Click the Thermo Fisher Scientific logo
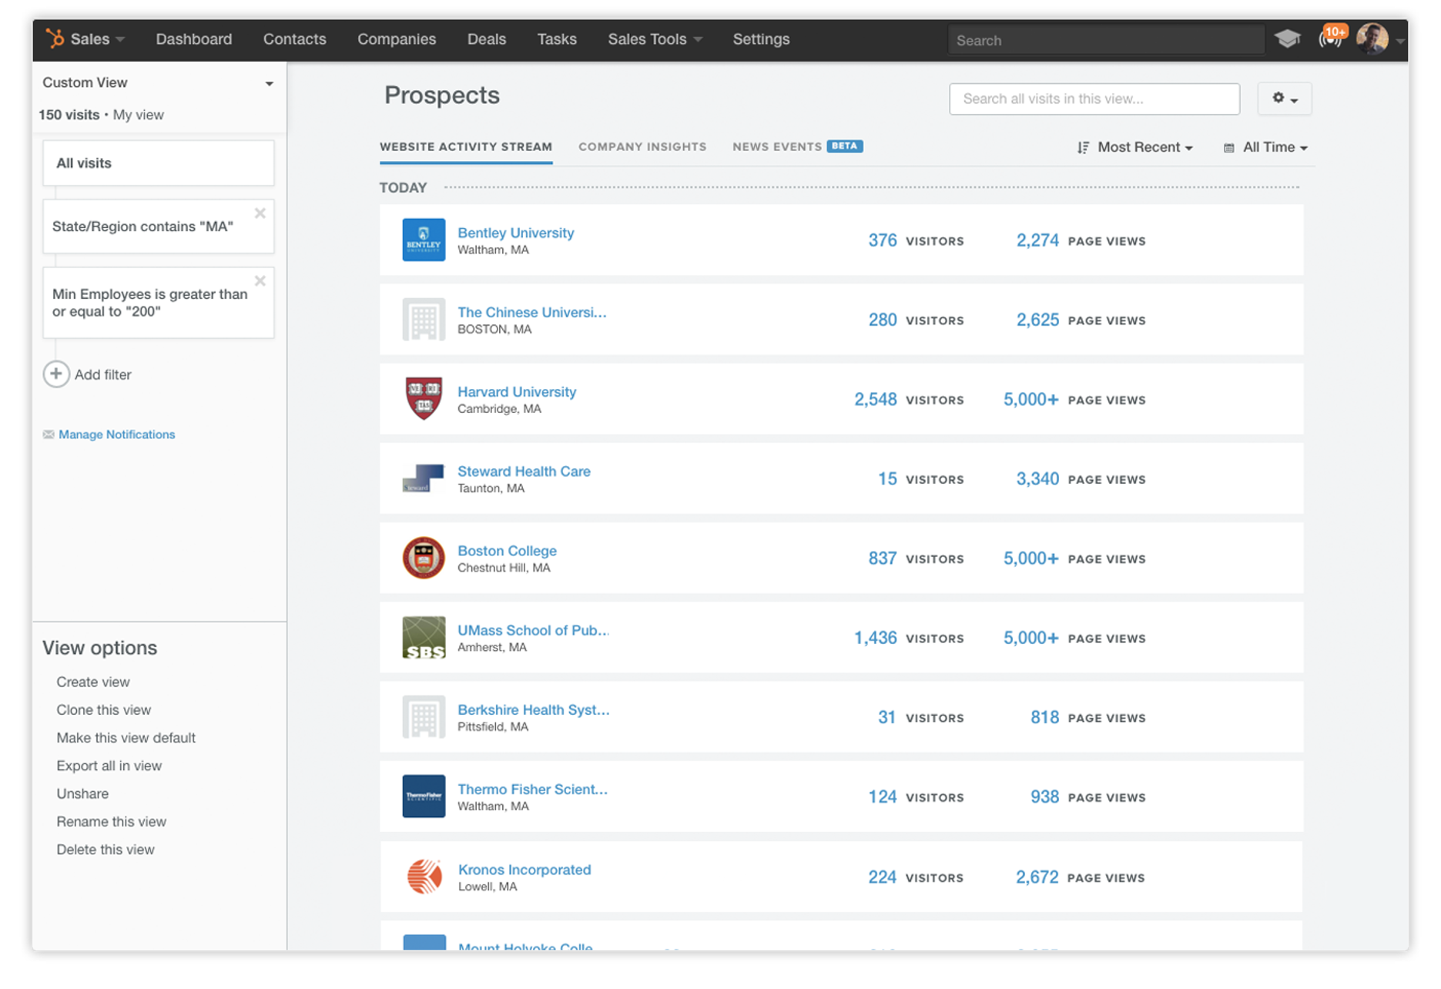Screen dimensions: 1441x989 click(x=424, y=796)
